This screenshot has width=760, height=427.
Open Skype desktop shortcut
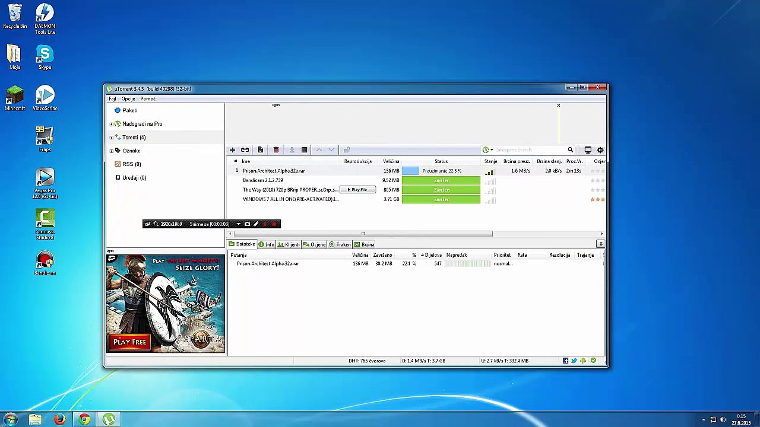[x=45, y=58]
